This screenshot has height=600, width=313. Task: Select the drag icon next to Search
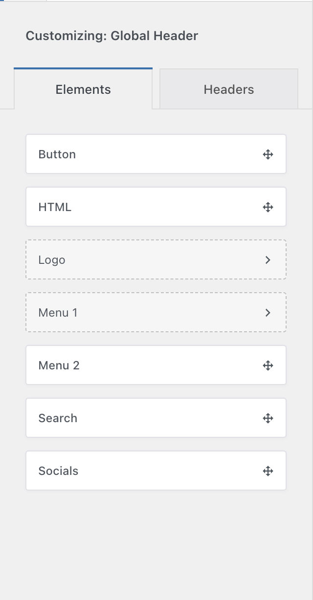click(268, 418)
